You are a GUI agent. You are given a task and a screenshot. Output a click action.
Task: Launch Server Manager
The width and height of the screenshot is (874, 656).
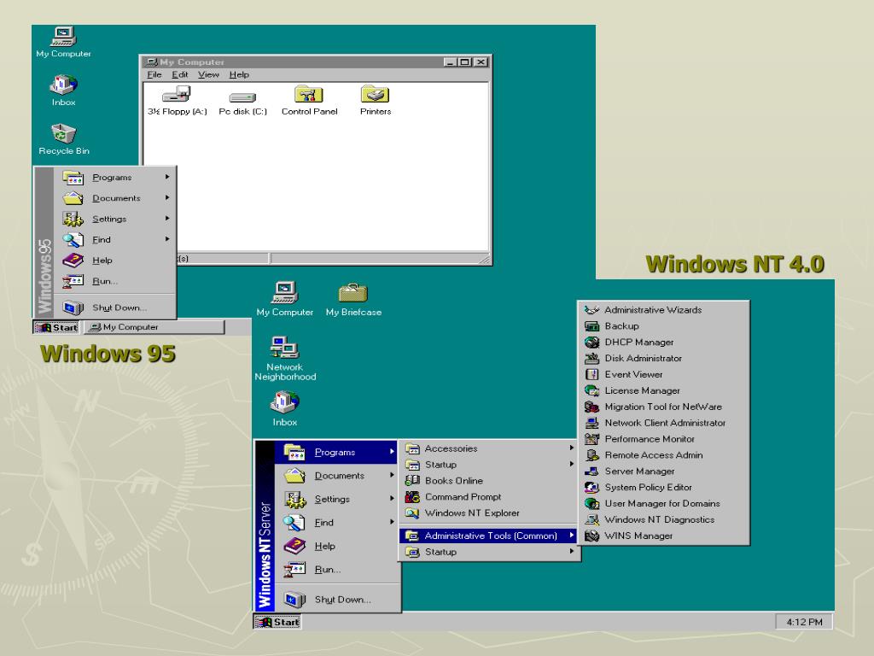663,471
